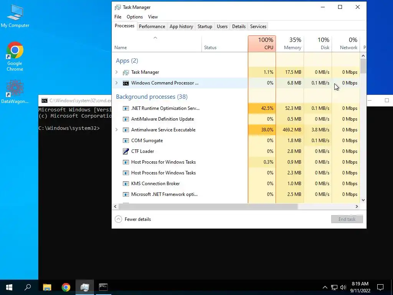Screen dimensions: 393x295
Task: Click AntiMalware Definition Update icon
Action: [x=125, y=119]
